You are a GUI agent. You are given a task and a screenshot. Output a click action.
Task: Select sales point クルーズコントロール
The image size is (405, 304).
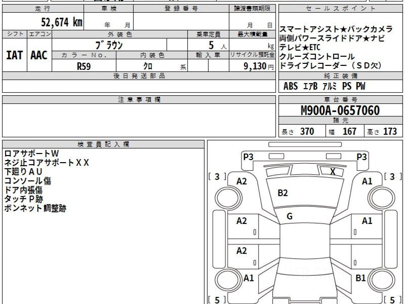[317, 56]
